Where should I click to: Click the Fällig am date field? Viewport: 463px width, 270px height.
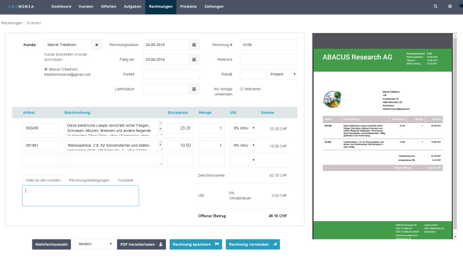[165, 60]
